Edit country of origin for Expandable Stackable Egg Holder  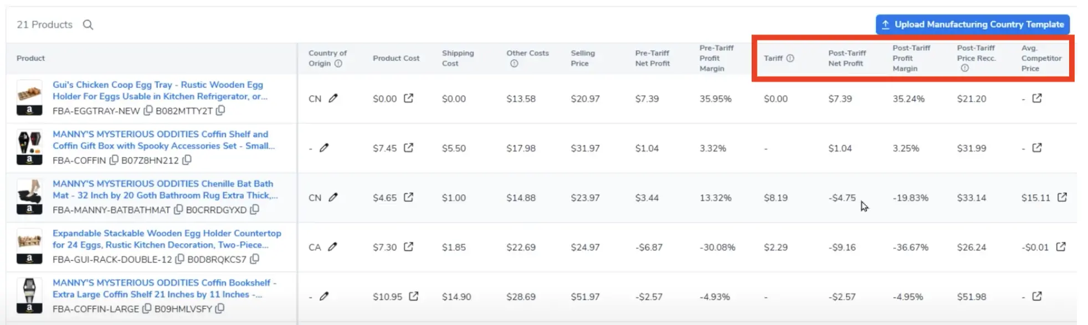tap(332, 247)
